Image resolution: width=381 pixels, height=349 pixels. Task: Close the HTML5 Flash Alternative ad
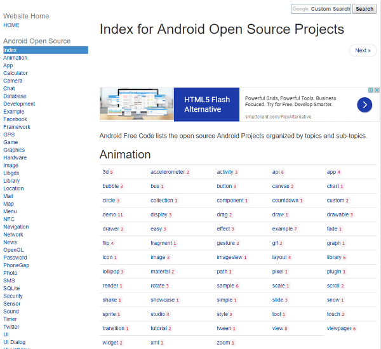[x=377, y=90]
